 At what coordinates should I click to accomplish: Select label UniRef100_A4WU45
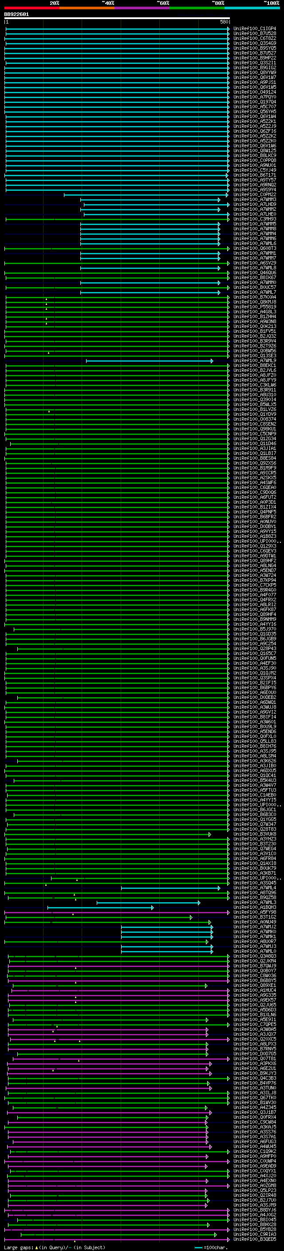point(254,1147)
